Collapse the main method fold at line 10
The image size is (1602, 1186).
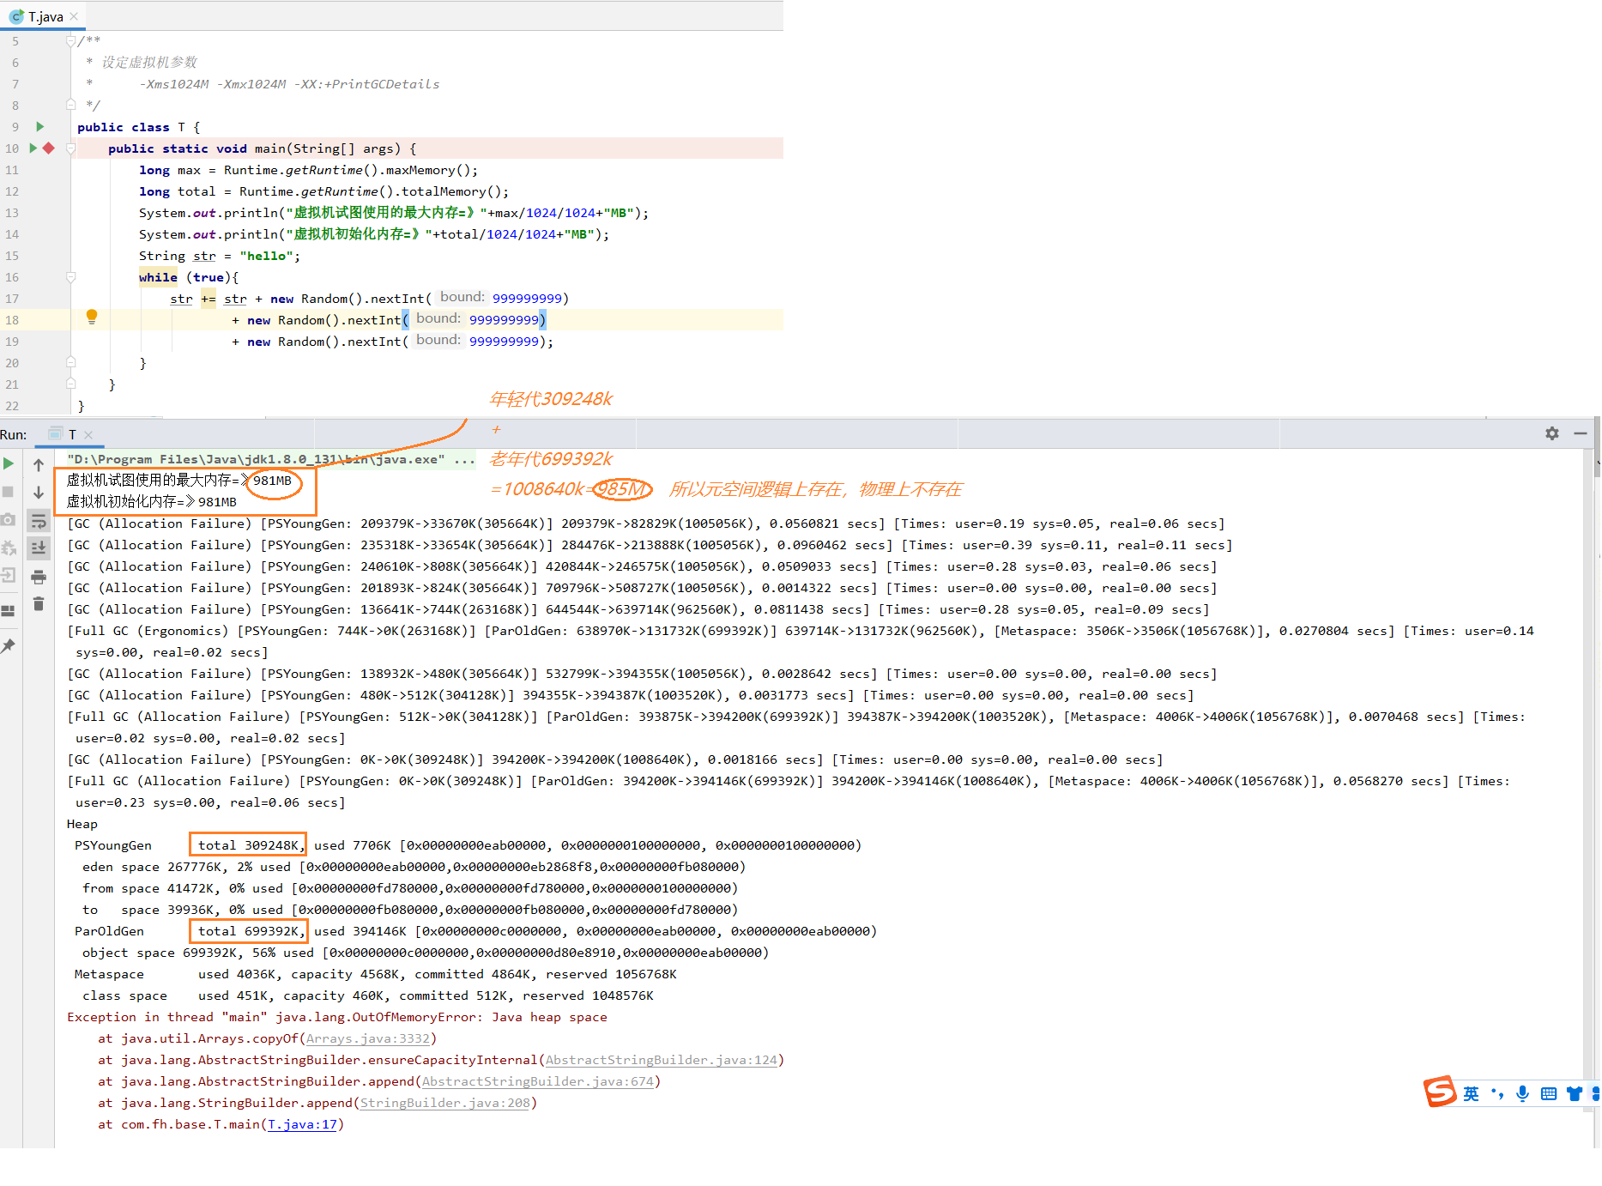[71, 148]
